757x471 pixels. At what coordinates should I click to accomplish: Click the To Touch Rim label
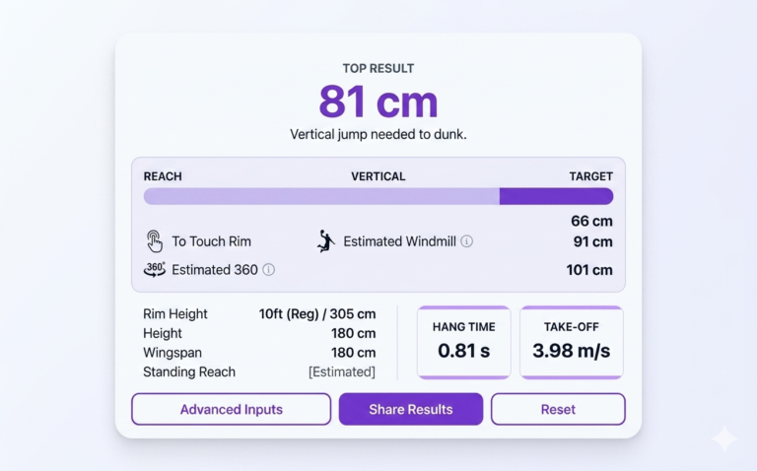click(x=212, y=241)
